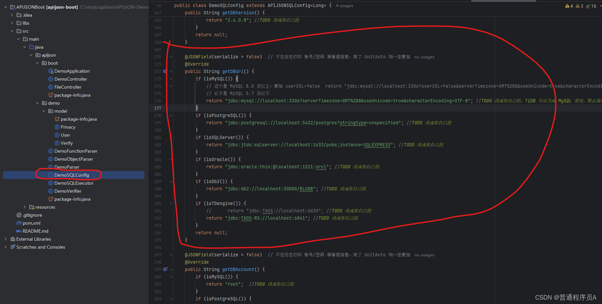This screenshot has height=304, width=602.
Task: Open README.md file
Action: 35,231
